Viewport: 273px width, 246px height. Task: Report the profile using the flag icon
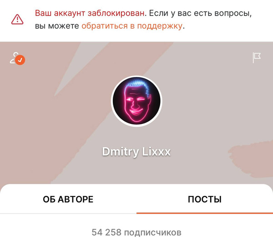pos(257,57)
